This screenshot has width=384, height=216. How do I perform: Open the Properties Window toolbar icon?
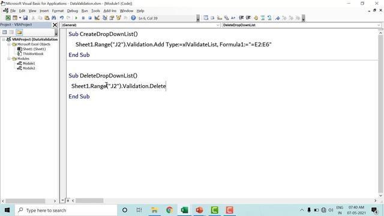(112, 18)
